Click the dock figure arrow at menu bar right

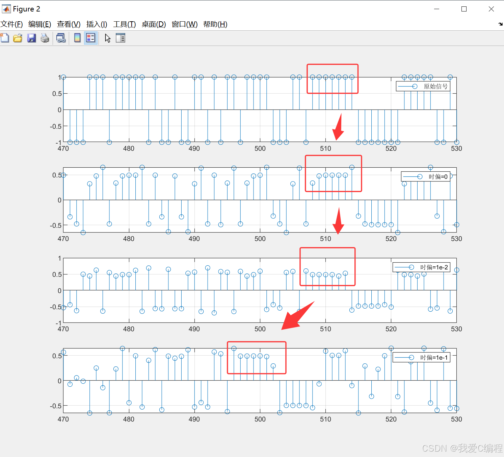(x=500, y=24)
